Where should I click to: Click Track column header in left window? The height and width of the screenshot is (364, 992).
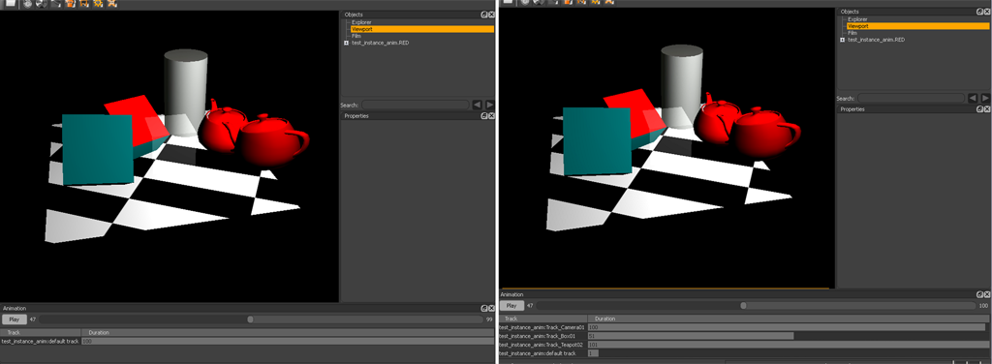pos(41,332)
